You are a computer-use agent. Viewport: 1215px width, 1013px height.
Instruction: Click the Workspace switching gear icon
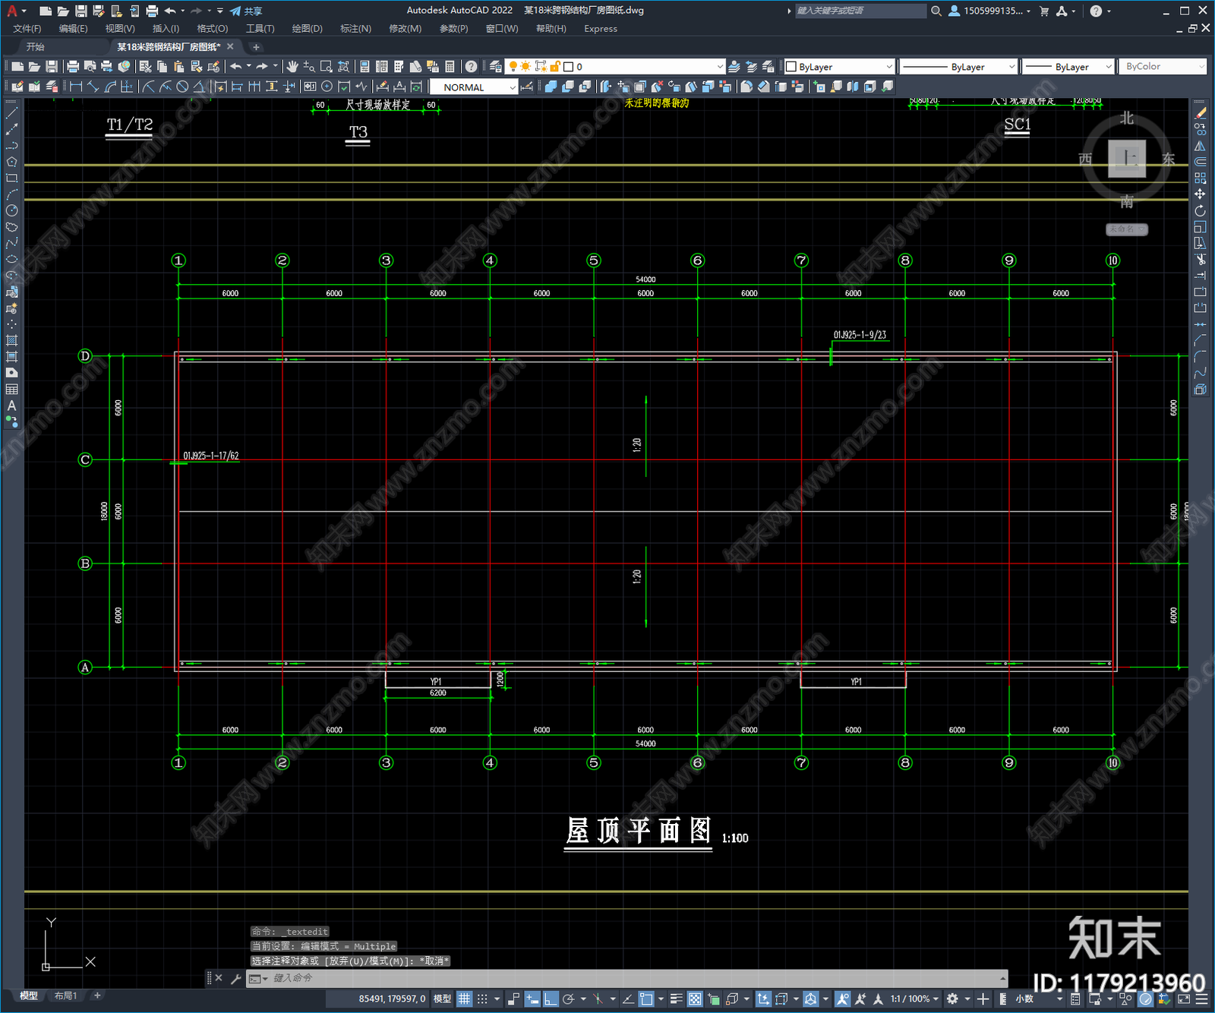952,999
